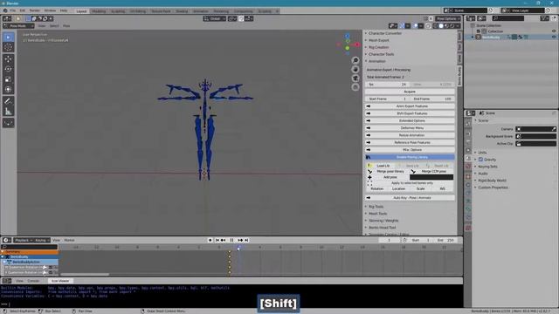Screen dimensions: 559x314
Task: Hide the BentoBuddy object in outliner
Action: [554, 37]
